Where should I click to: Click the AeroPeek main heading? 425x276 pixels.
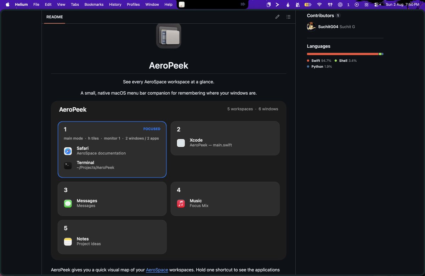pos(169,66)
